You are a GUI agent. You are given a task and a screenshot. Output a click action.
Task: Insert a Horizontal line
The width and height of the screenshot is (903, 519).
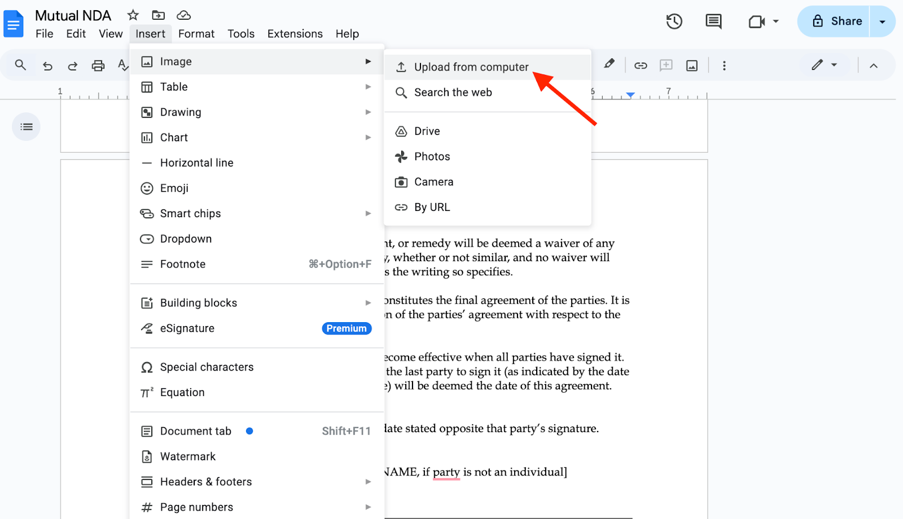click(257, 163)
